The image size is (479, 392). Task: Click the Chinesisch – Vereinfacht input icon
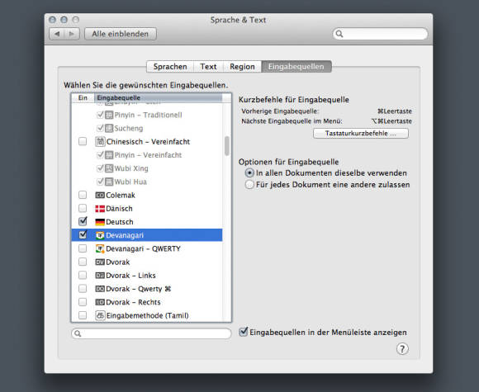100,142
